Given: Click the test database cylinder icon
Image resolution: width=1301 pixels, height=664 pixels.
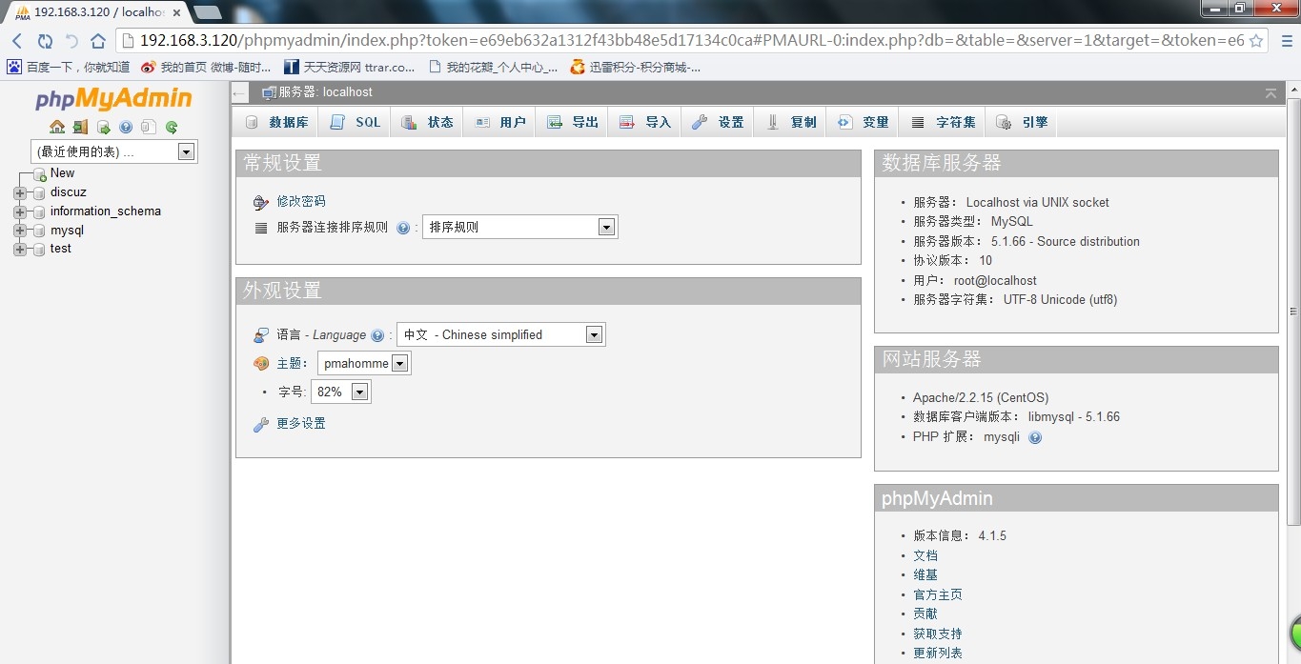Looking at the screenshot, I should (x=39, y=250).
